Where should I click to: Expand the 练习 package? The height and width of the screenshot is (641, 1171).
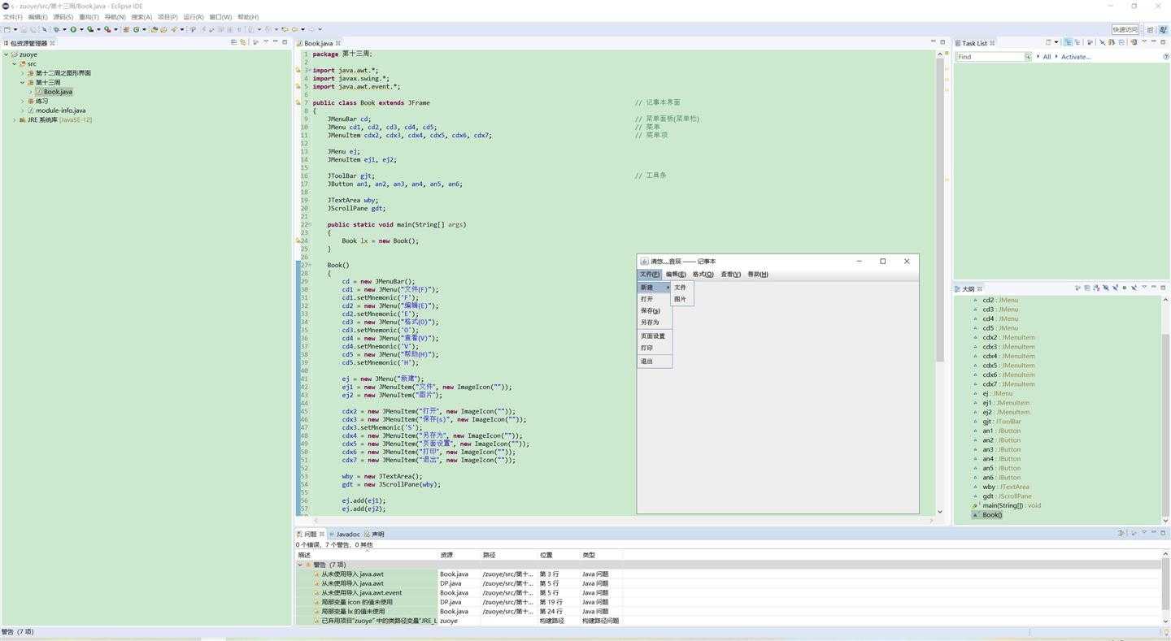click(22, 101)
